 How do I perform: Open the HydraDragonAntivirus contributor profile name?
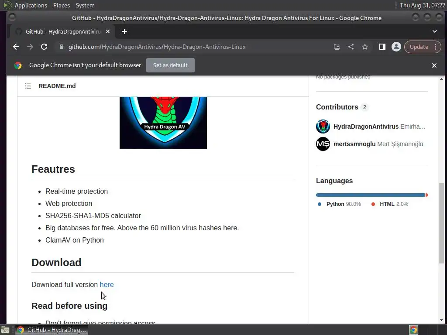(366, 126)
